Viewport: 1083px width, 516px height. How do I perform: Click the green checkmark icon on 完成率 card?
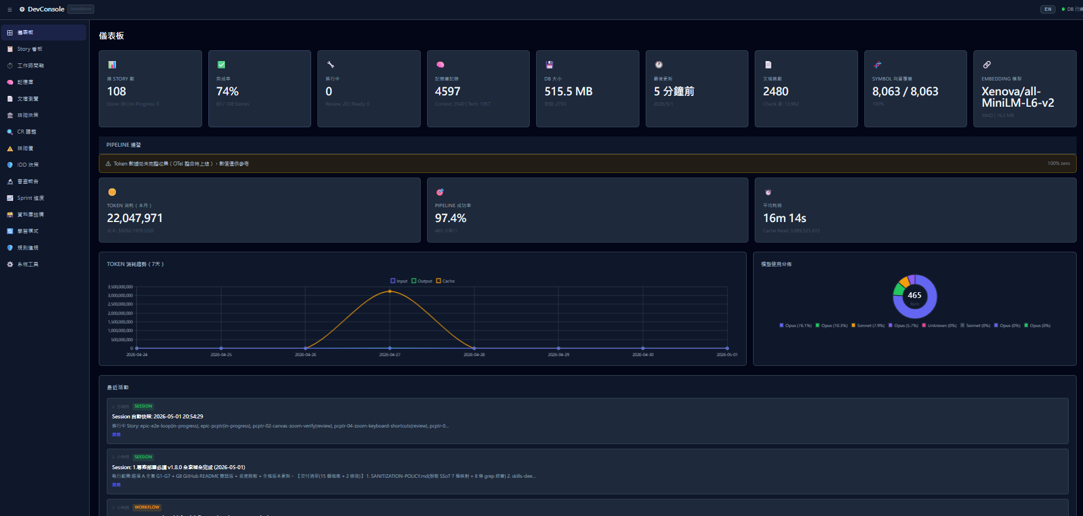click(222, 64)
